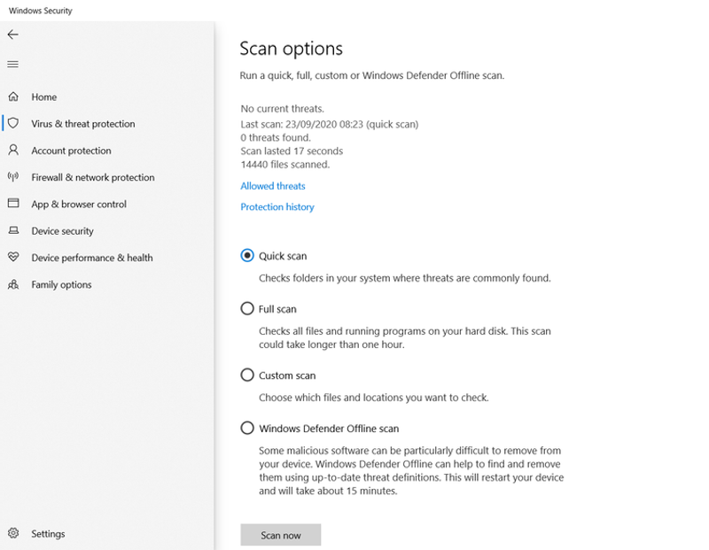Image resolution: width=709 pixels, height=550 pixels.
Task: Click the App & browser control window icon
Action: coord(13,203)
